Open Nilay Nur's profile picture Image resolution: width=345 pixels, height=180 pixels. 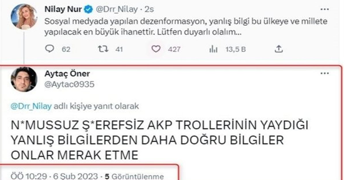pos(24,17)
